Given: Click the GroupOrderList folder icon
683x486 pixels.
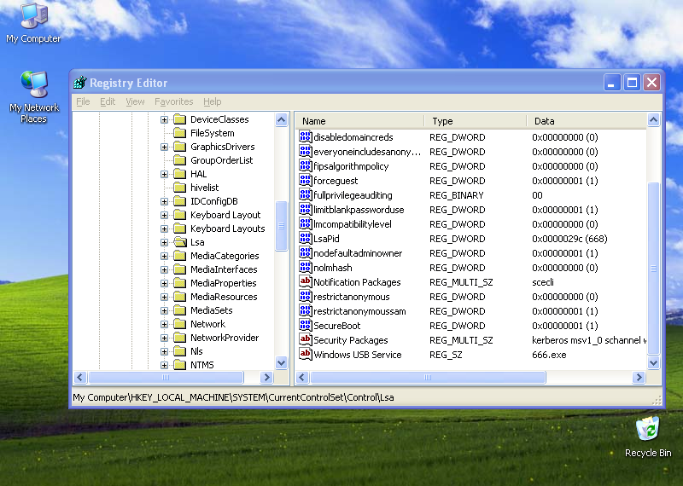Looking at the screenshot, I should 180,160.
